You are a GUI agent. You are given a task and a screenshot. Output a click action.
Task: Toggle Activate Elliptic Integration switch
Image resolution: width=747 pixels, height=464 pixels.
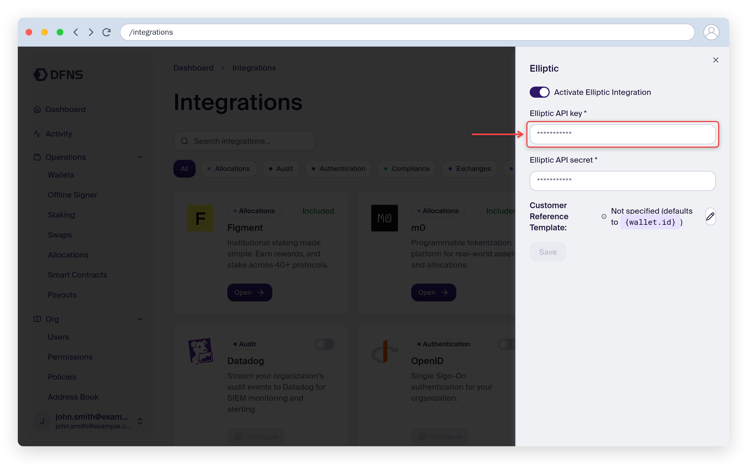(x=539, y=92)
